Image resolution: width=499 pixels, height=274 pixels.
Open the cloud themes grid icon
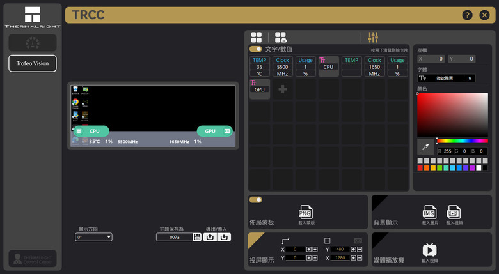pos(281,37)
